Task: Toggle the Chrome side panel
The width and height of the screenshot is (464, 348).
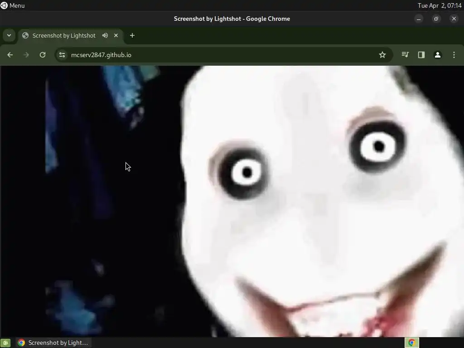Action: (421, 55)
